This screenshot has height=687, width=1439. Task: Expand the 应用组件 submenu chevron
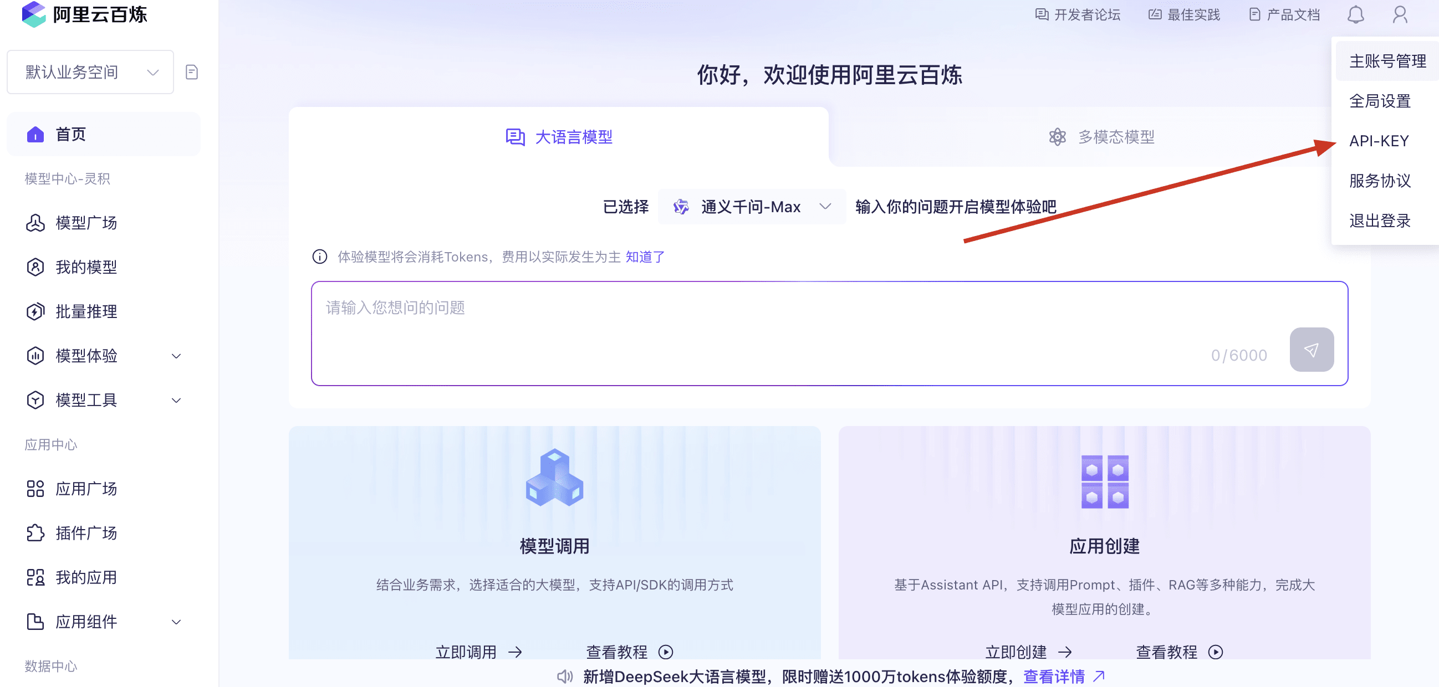coord(176,622)
